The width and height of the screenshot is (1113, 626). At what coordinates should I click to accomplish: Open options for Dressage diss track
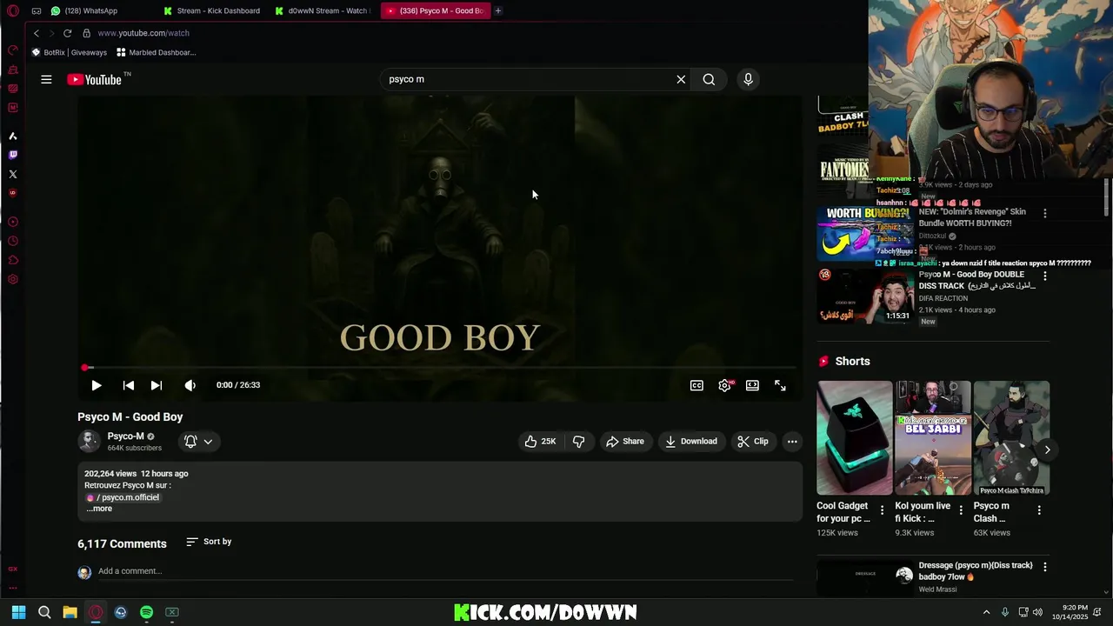tap(1044, 567)
